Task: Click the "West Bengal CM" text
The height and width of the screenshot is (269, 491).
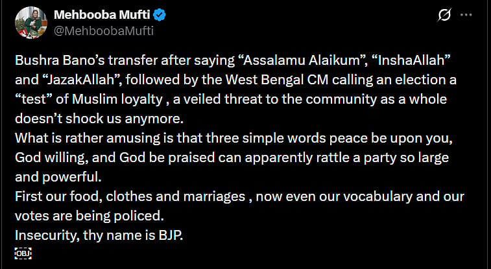Action: pyautogui.click(x=277, y=80)
